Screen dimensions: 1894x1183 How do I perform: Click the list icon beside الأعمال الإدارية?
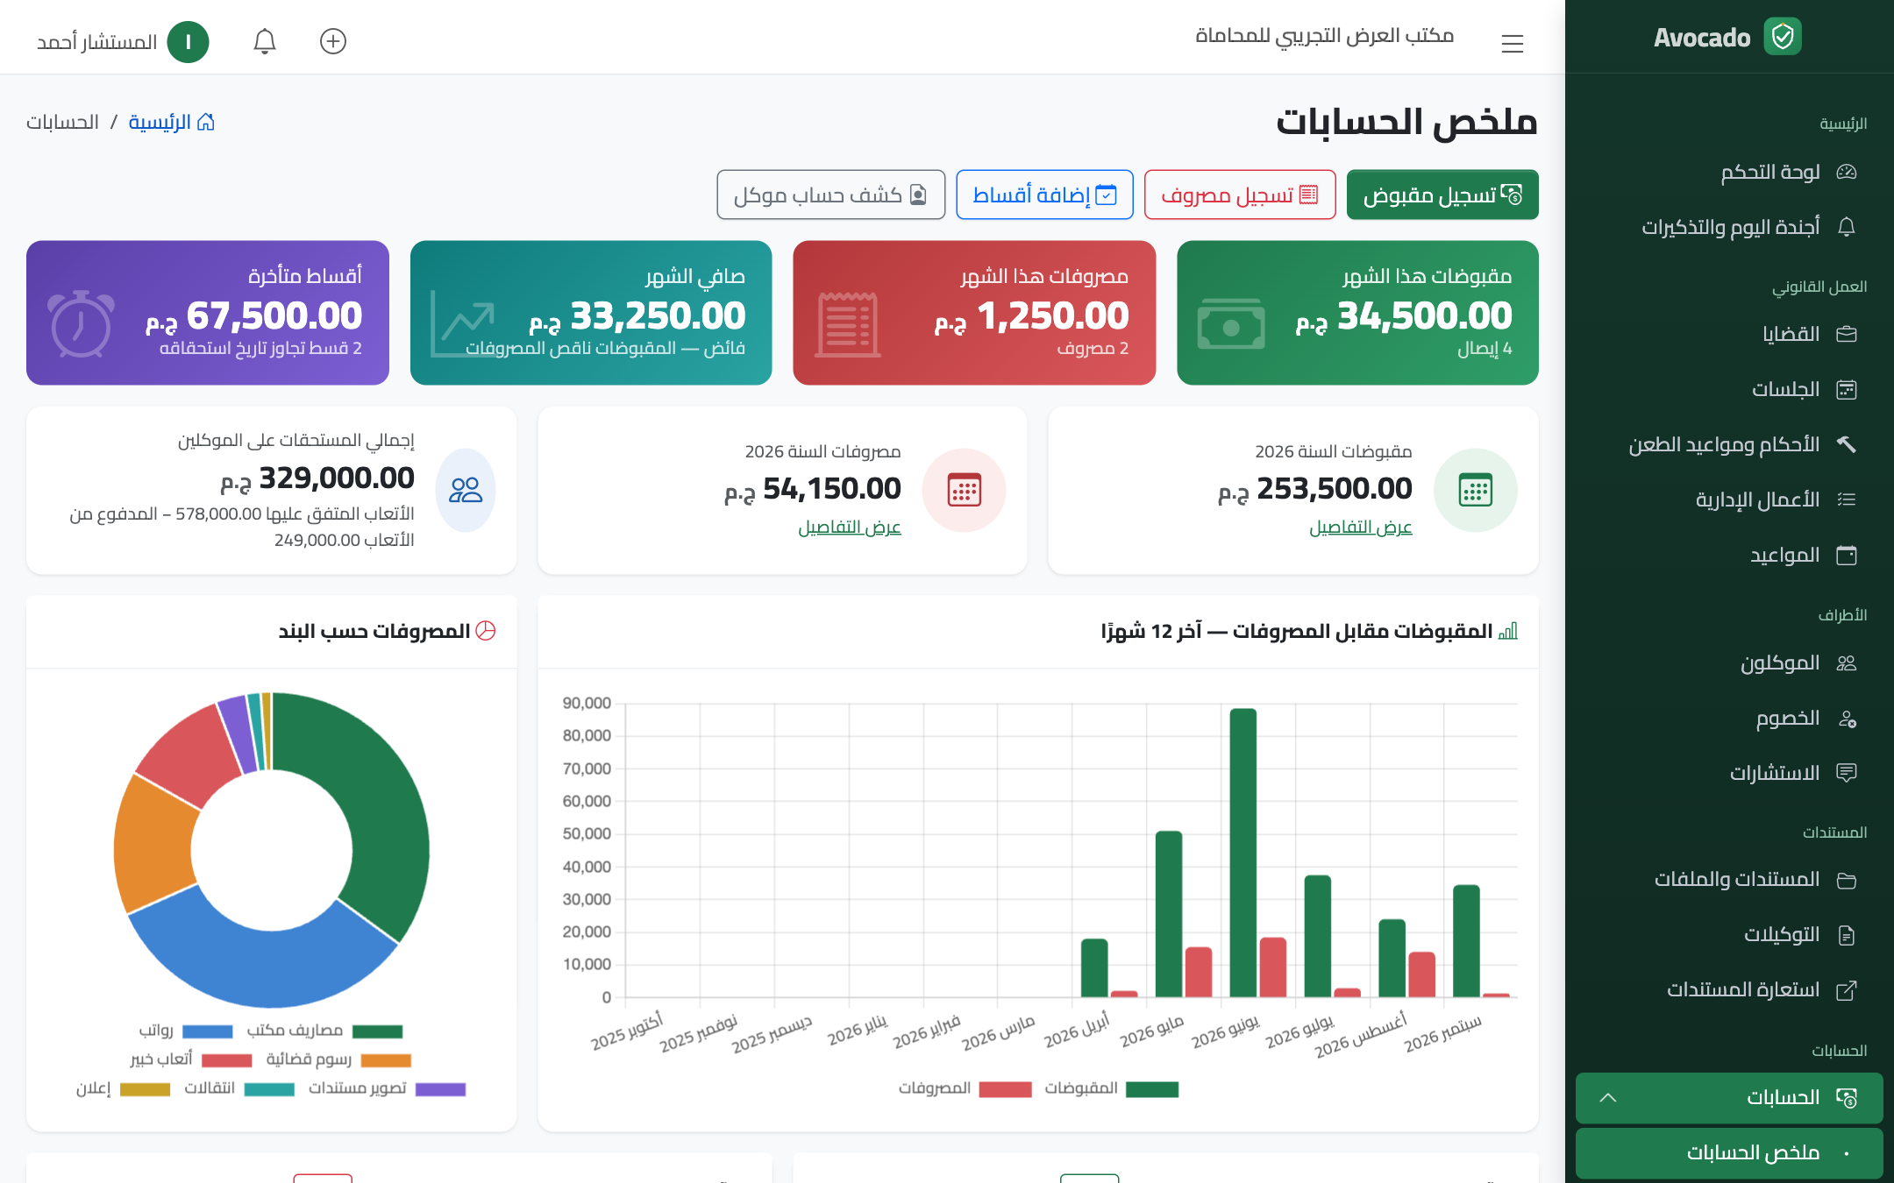1847,499
